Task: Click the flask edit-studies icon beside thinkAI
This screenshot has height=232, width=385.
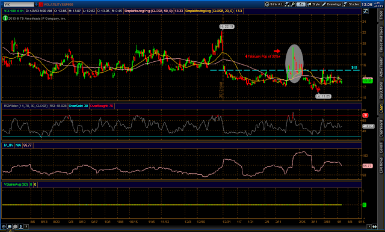Action: 287,4
